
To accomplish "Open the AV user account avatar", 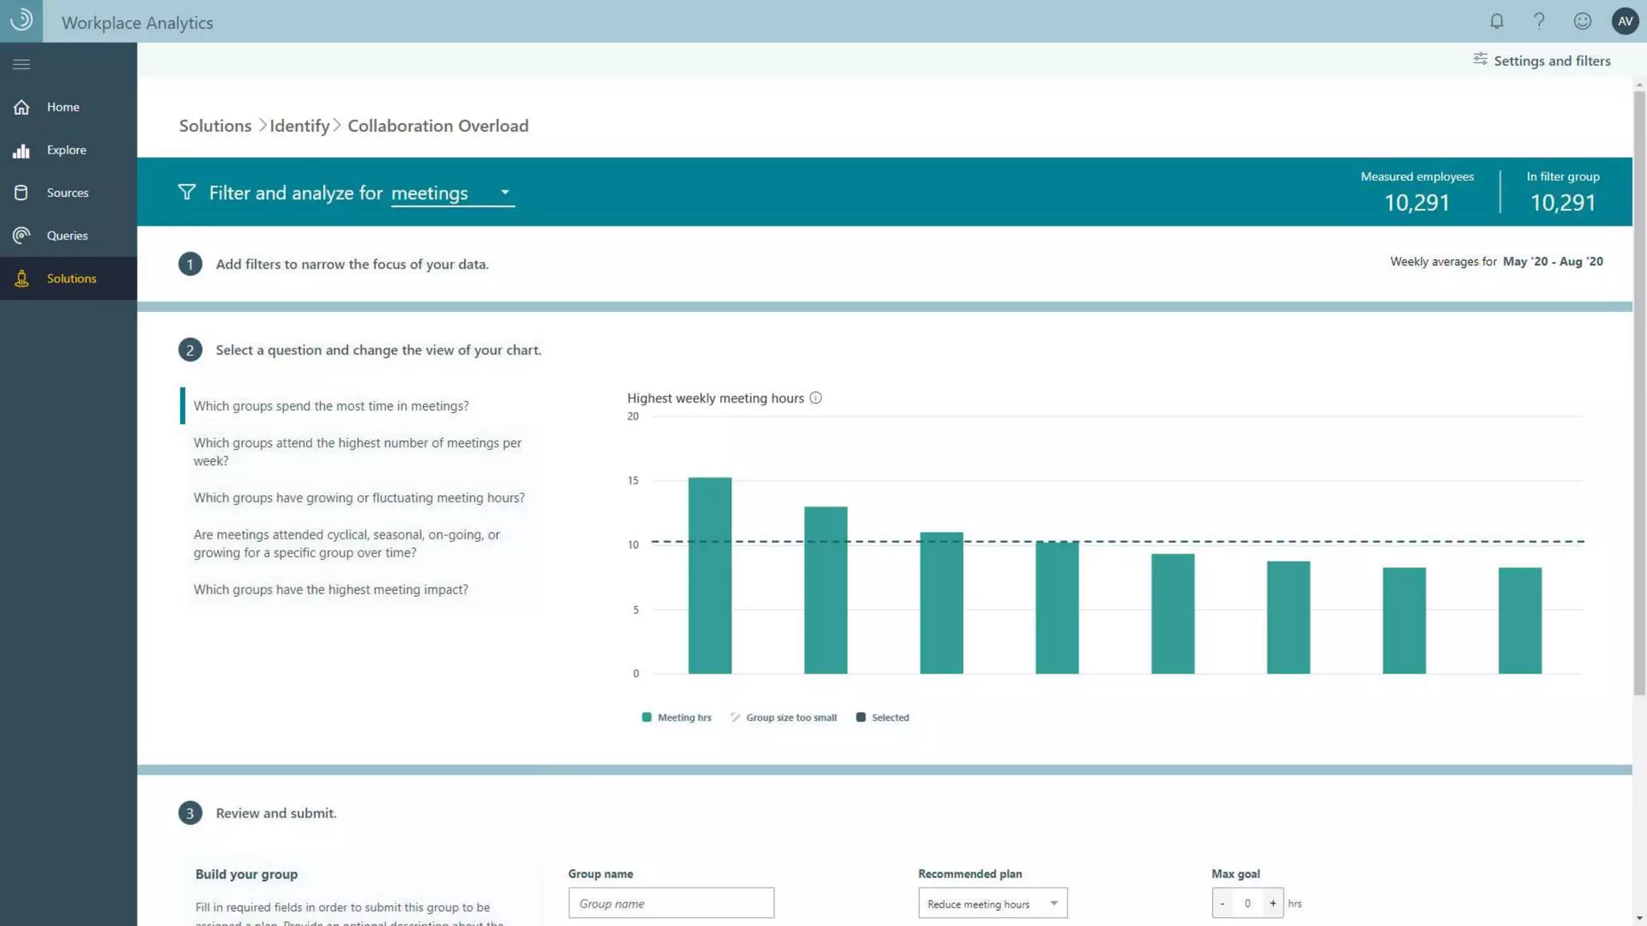I will [1624, 22].
